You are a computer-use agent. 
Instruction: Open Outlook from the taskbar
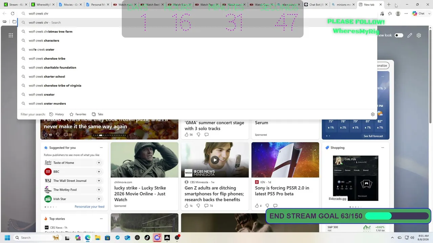pyautogui.click(x=127, y=238)
